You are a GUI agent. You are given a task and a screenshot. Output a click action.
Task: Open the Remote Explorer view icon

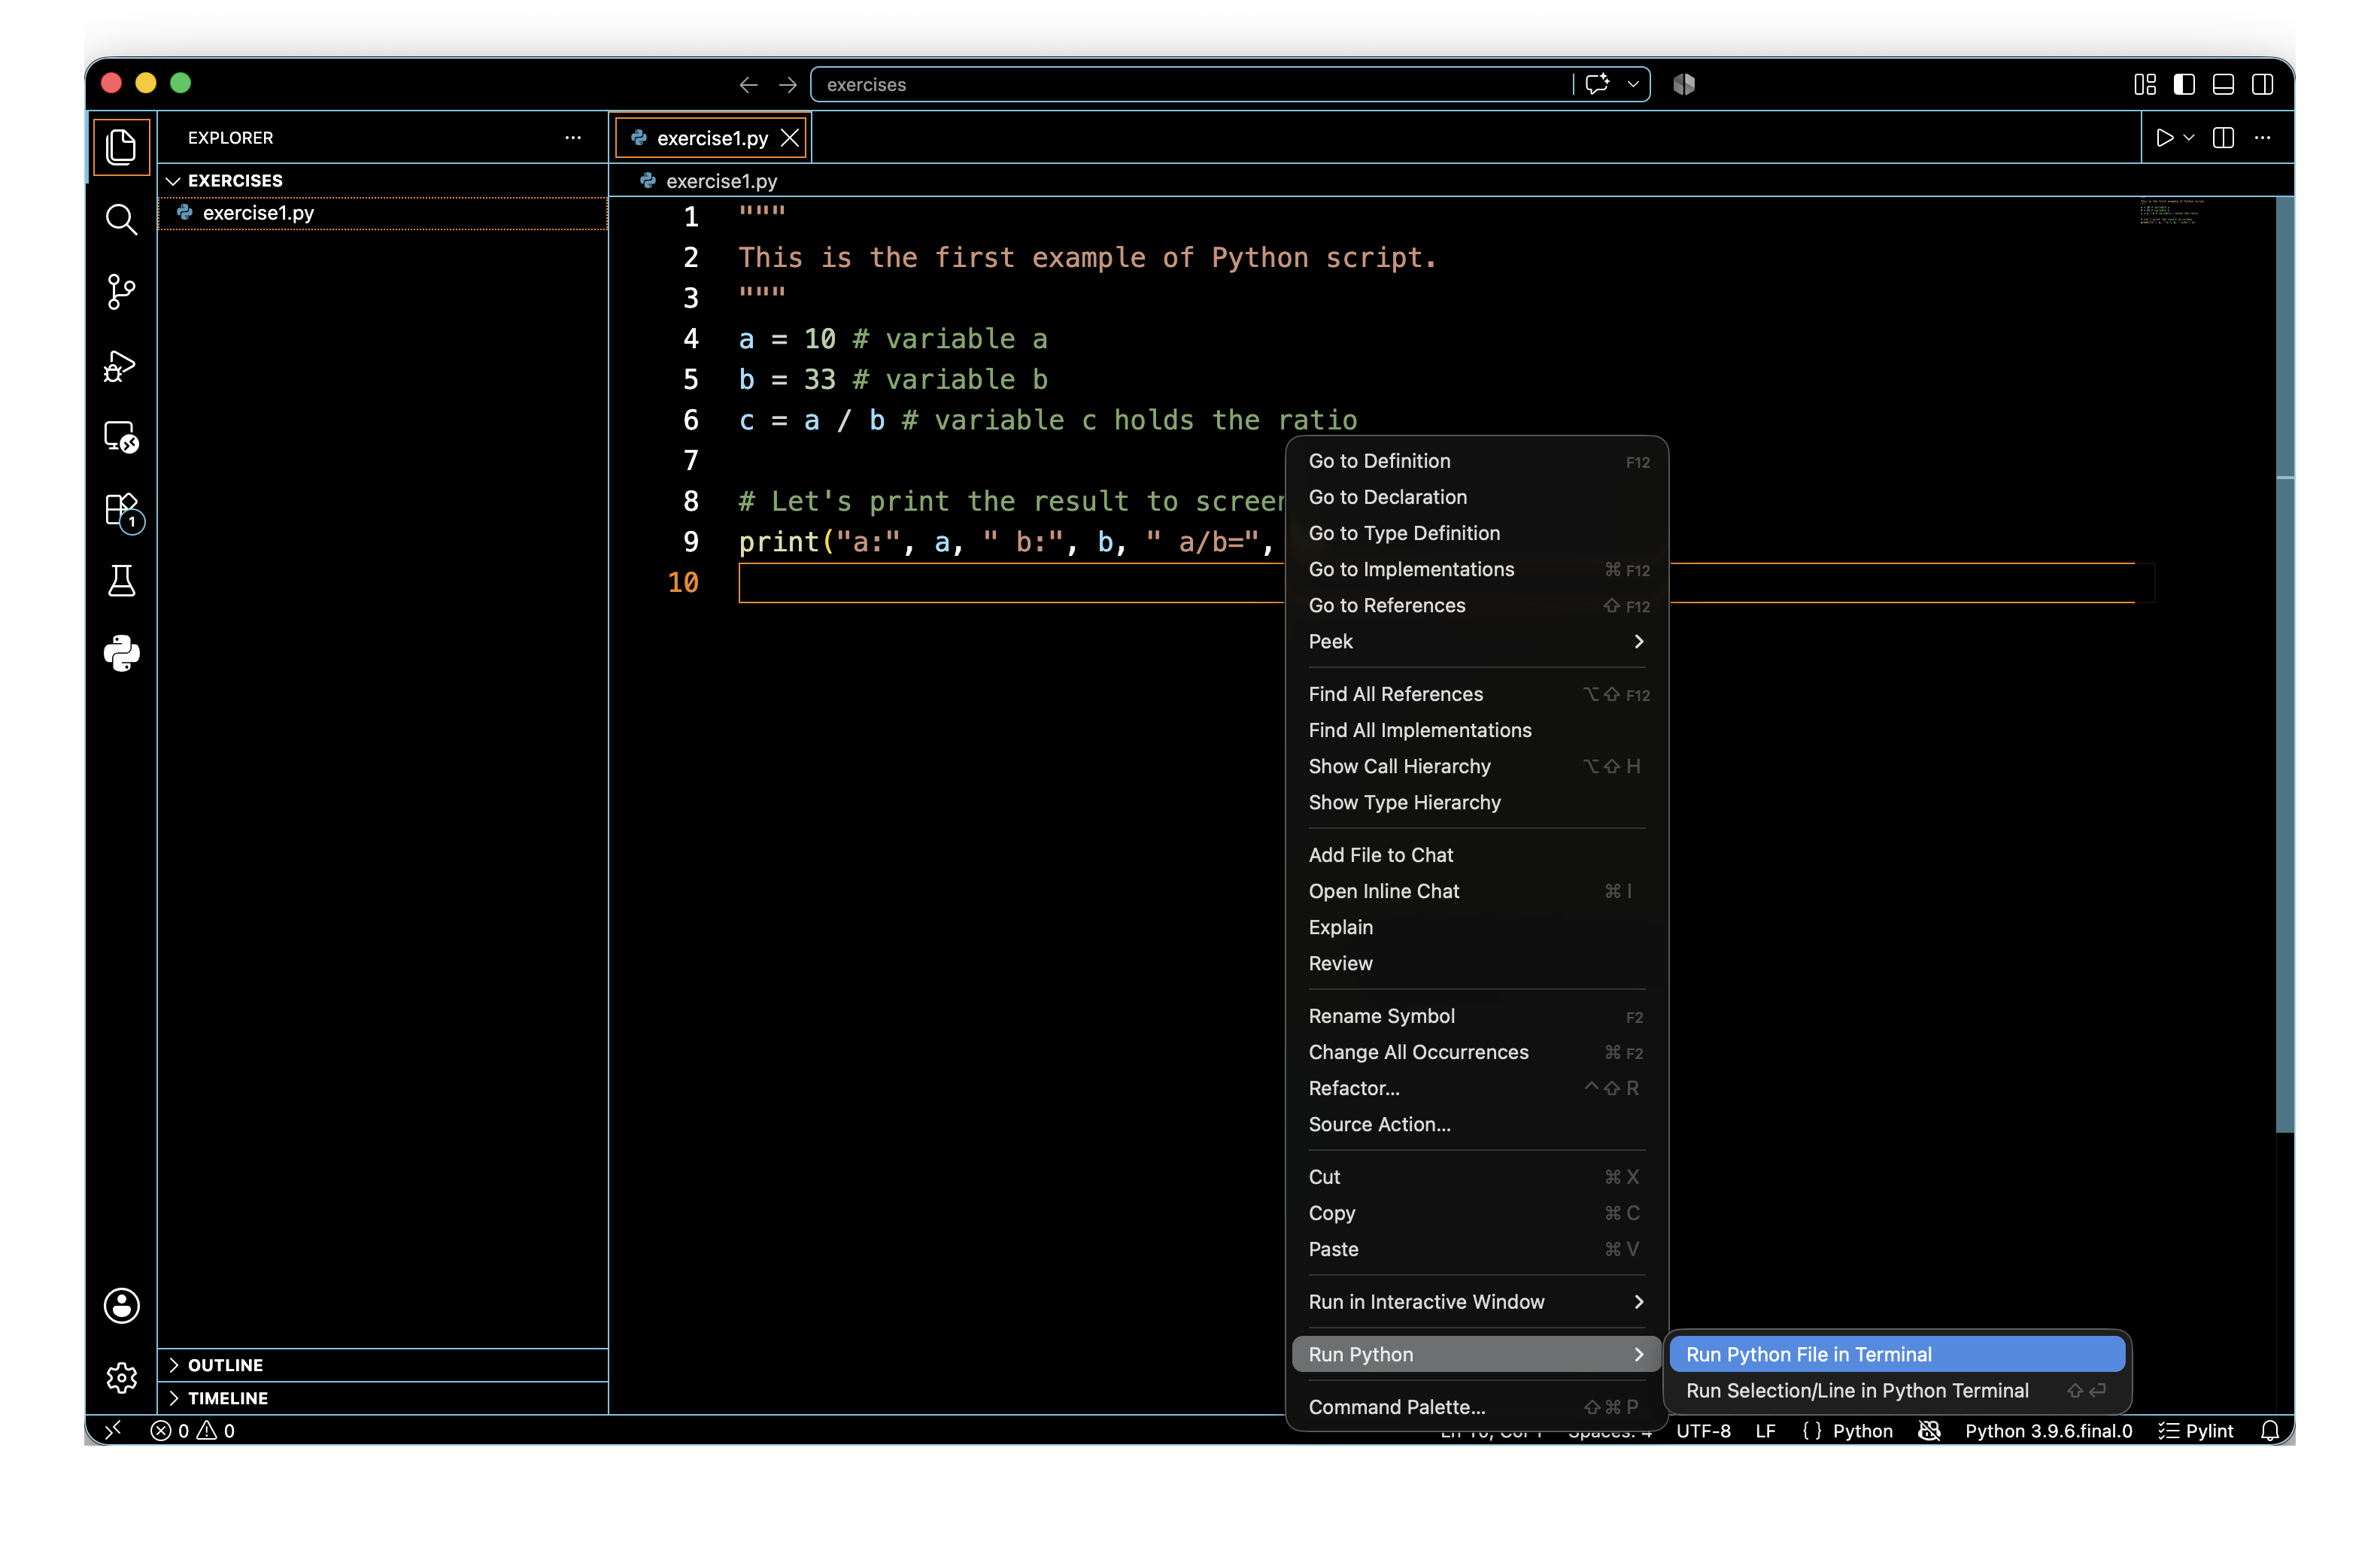(121, 437)
